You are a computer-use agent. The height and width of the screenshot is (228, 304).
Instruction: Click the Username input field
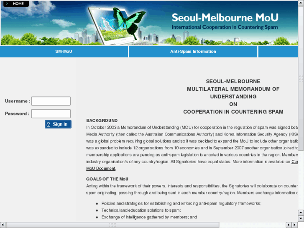(x=51, y=101)
